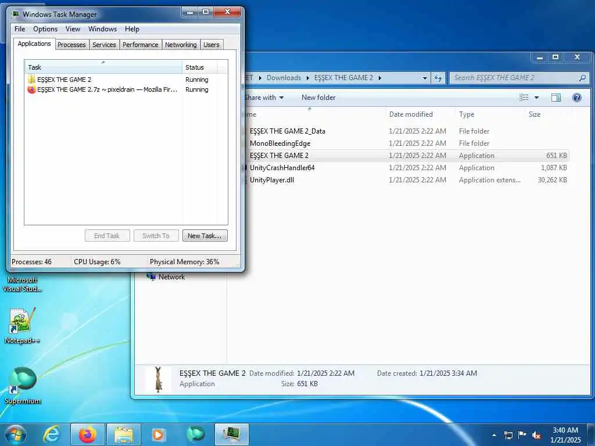The image size is (595, 446).
Task: Open the Supermium desktop shortcut
Action: tap(23, 386)
